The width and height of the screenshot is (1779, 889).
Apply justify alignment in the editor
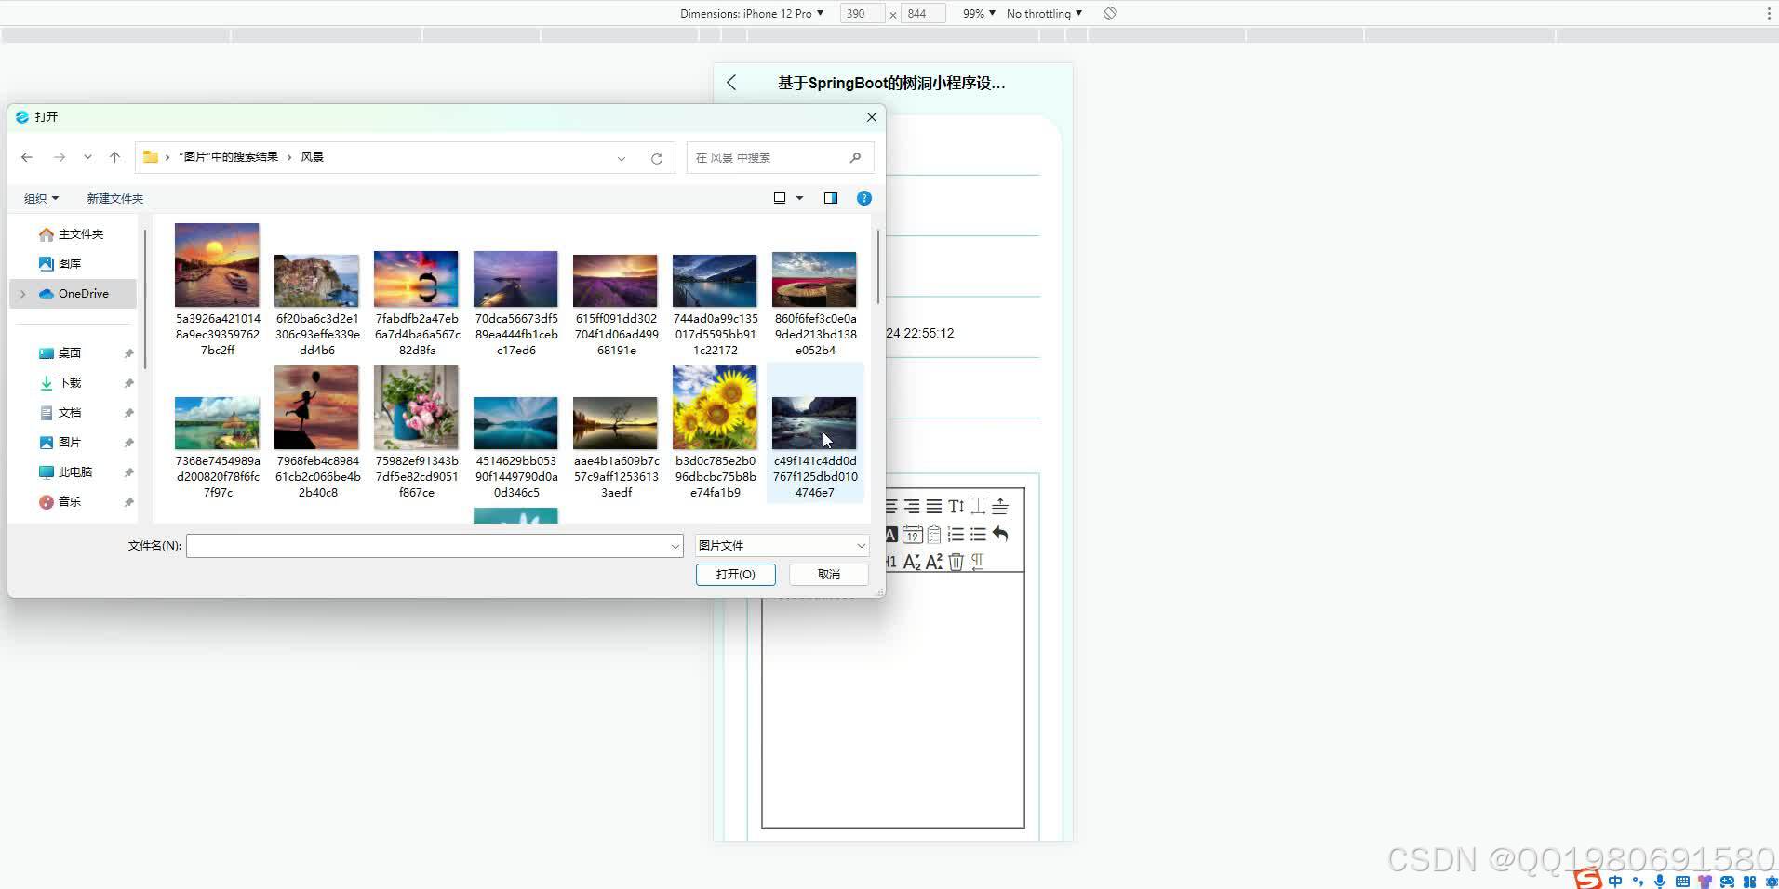click(934, 507)
